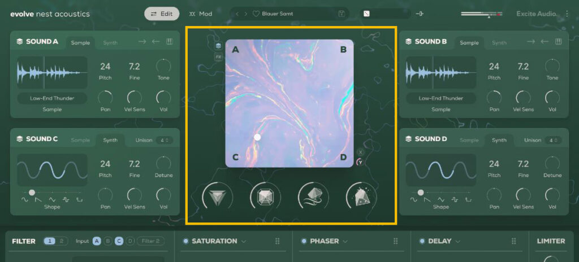Click the Sound A layers icon
This screenshot has height=262, width=579.
[x=20, y=42]
